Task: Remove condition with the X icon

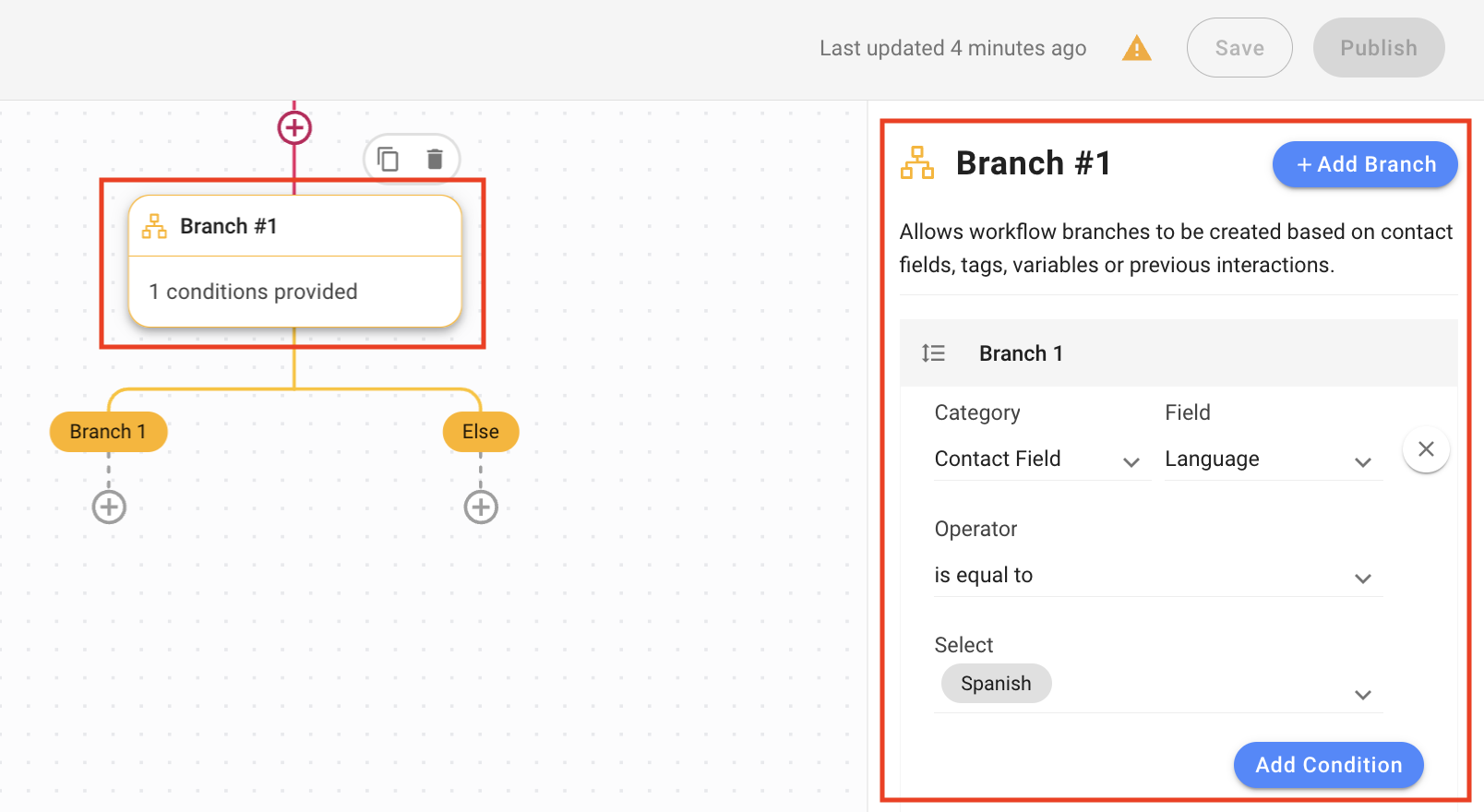Action: [1425, 449]
